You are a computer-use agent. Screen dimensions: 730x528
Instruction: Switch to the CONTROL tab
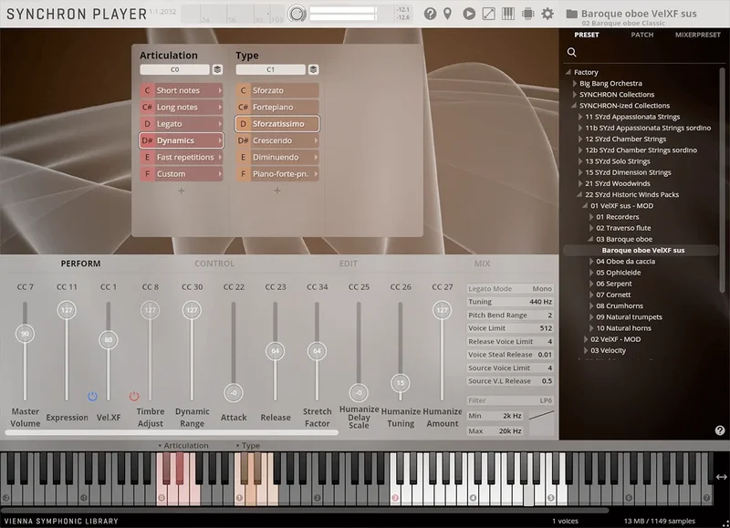[x=214, y=264]
